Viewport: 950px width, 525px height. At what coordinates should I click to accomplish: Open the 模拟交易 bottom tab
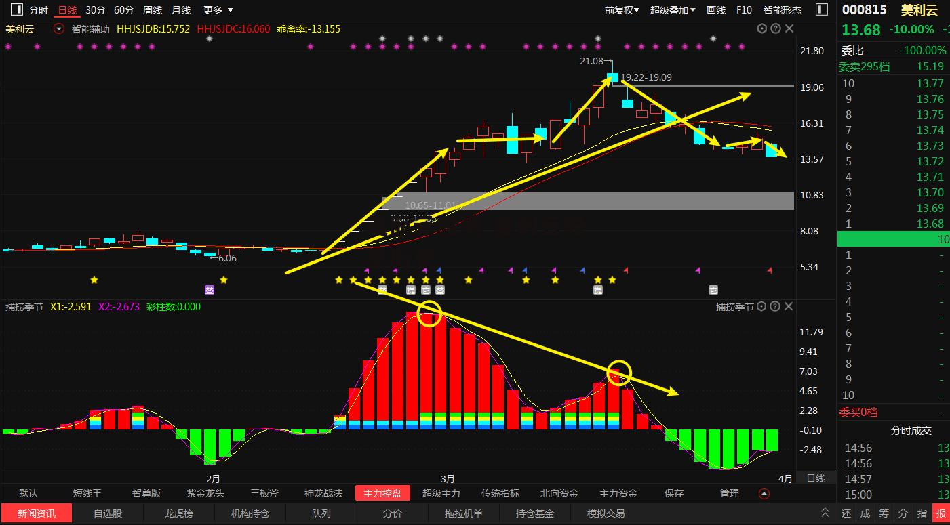point(606,513)
